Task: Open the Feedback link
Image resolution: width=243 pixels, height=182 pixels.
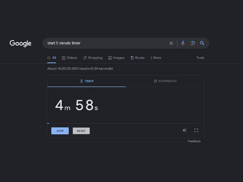Action: pos(194,141)
